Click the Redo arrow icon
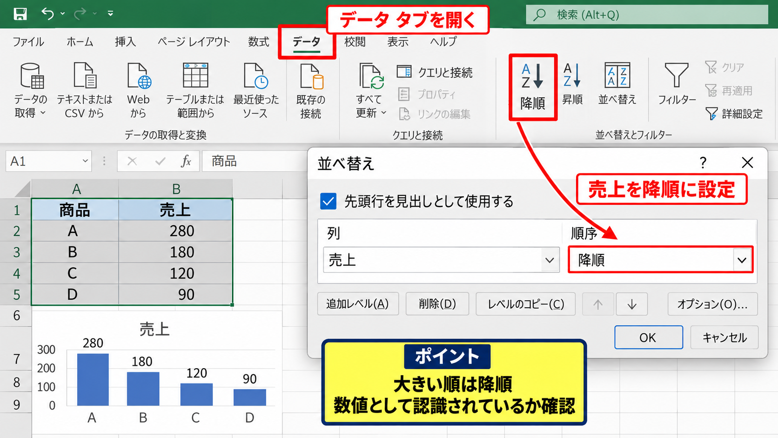Screen dimensions: 778x438 coord(80,13)
